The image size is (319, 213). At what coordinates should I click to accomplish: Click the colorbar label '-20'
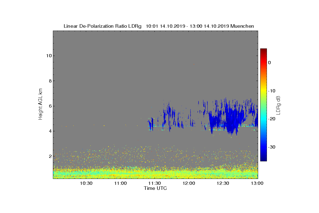pos(271,119)
